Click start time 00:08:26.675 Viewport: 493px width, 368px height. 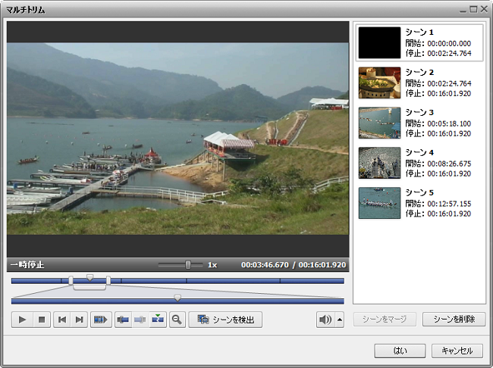[x=449, y=164]
